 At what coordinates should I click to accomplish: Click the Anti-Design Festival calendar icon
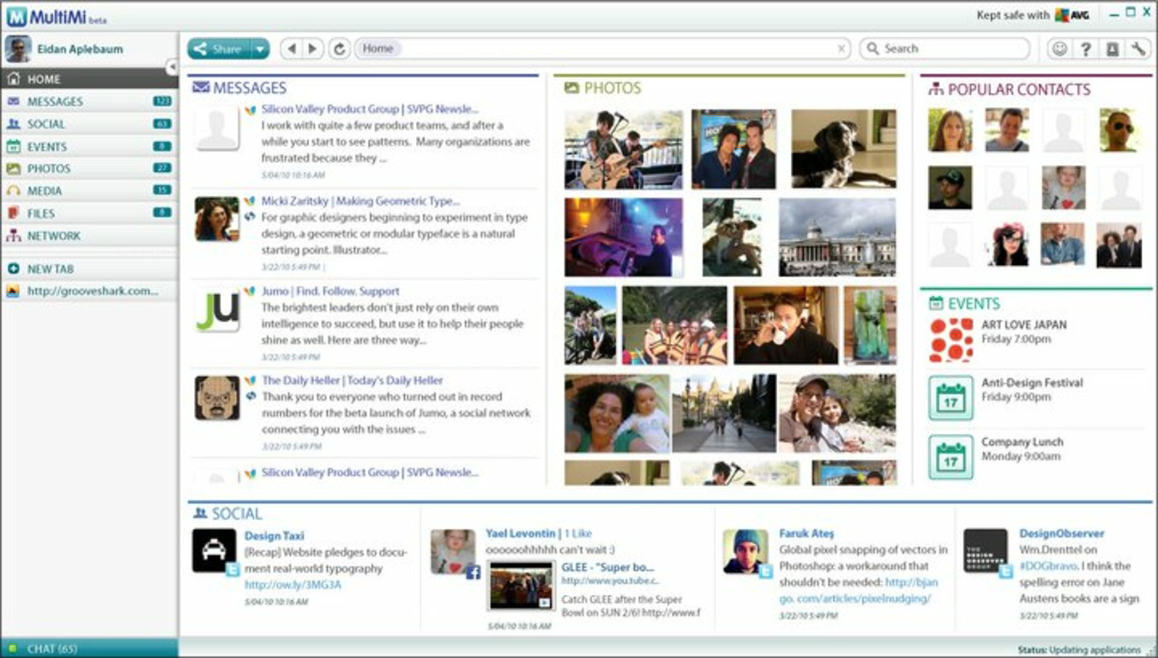point(951,398)
